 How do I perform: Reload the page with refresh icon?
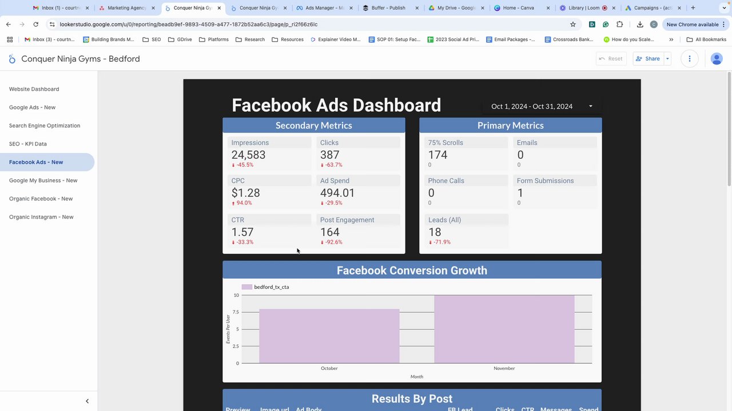[x=35, y=25]
